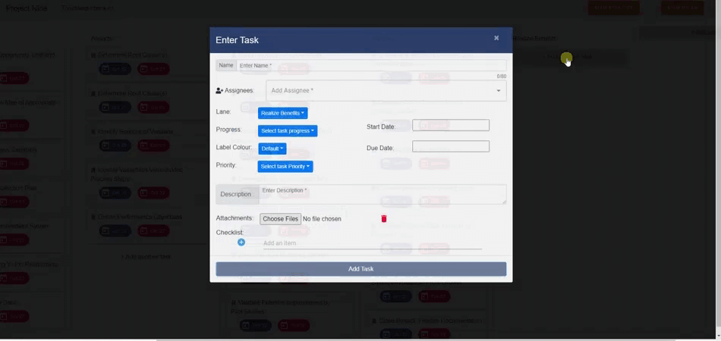The height and width of the screenshot is (341, 721).
Task: Click the Add another task link
Action: click(146, 257)
